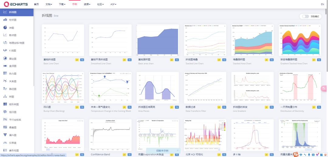Select the 旭日图 sunburst category
Image resolution: width=328 pixels, height=157 pixels.
click(x=17, y=112)
